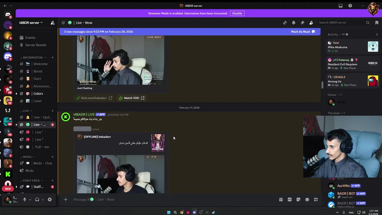Open Windows Start button on taskbar
The image size is (382, 215).
(169, 212)
